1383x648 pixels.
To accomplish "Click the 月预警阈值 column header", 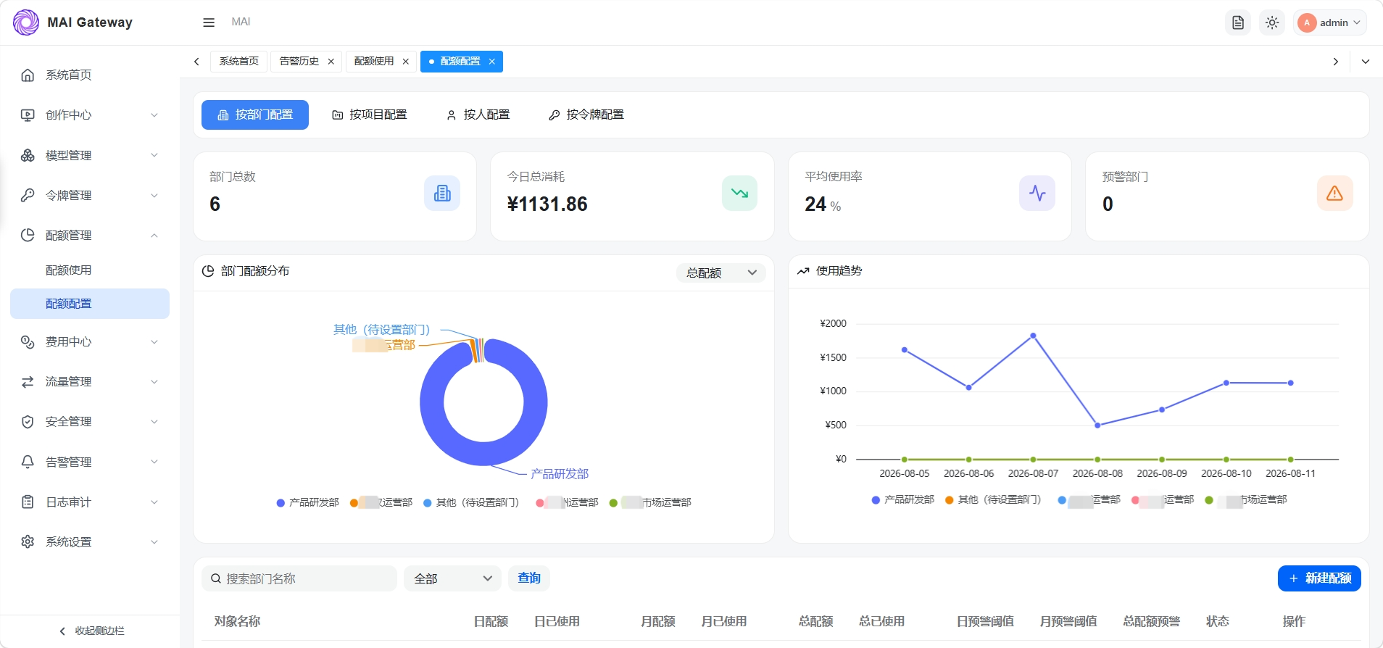I will pos(1068,621).
